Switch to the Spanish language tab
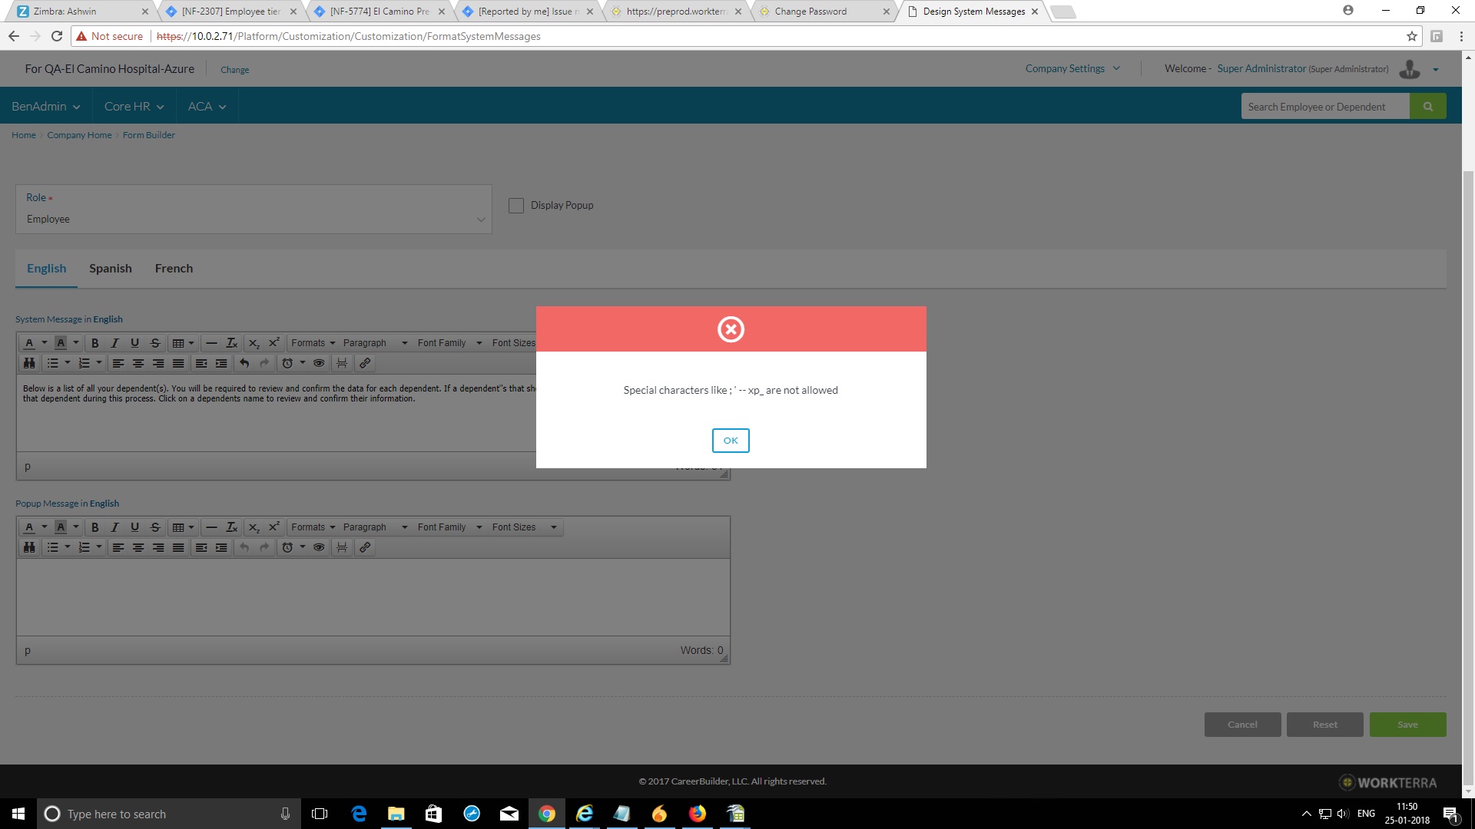 pyautogui.click(x=110, y=269)
